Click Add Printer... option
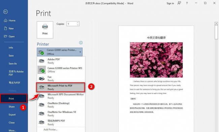Viewport: 219px width, 132px height. [51, 130]
